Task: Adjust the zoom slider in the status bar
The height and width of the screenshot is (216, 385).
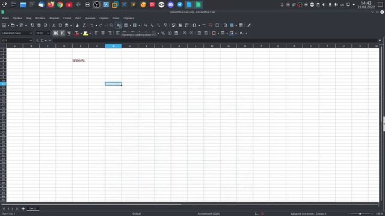Action: coord(360,214)
